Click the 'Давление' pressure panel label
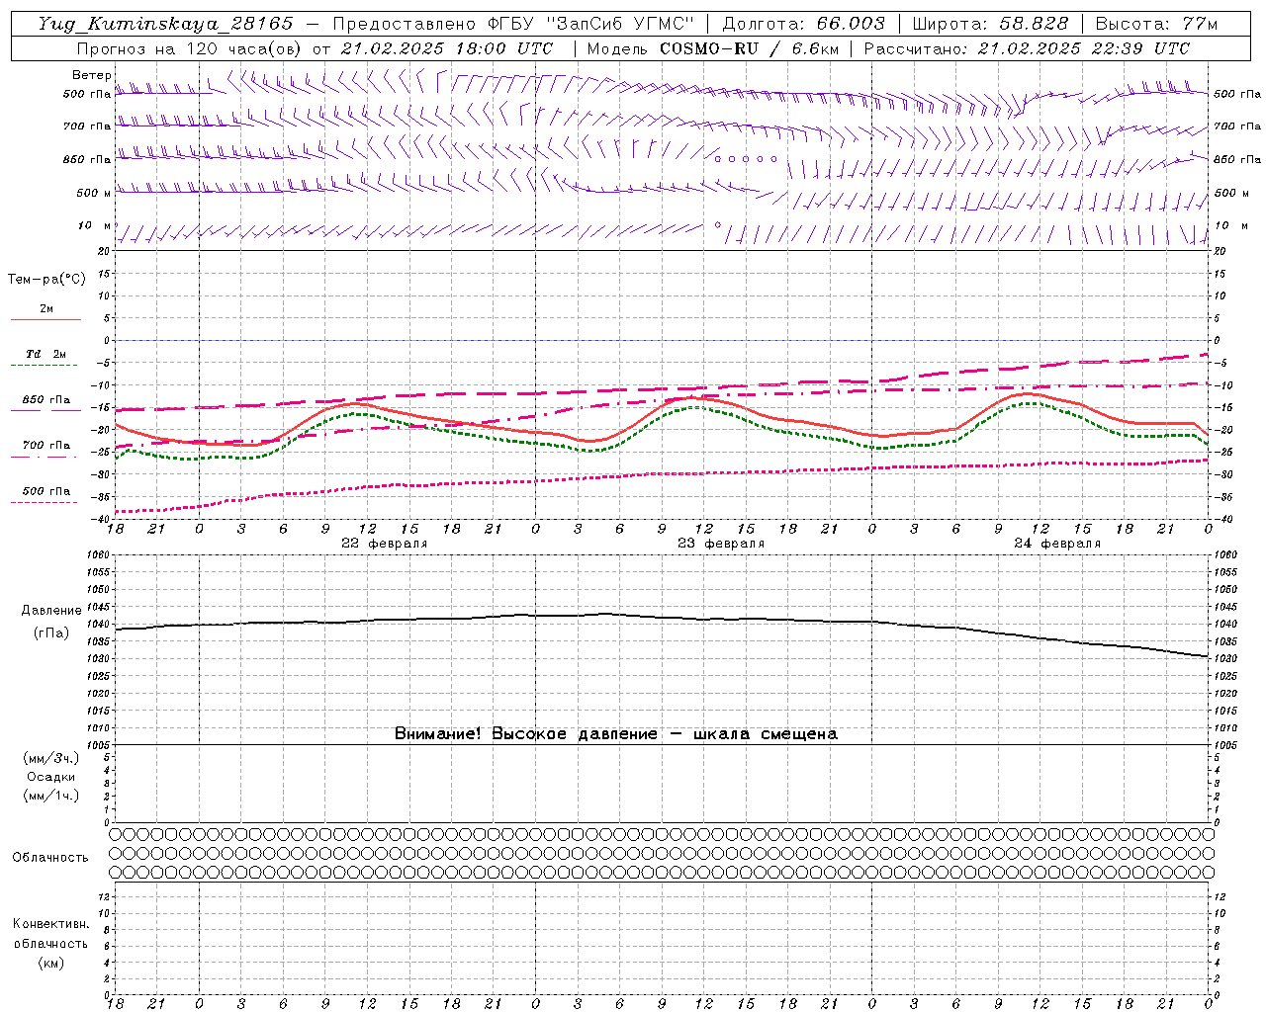The image size is (1266, 1012). tap(50, 611)
